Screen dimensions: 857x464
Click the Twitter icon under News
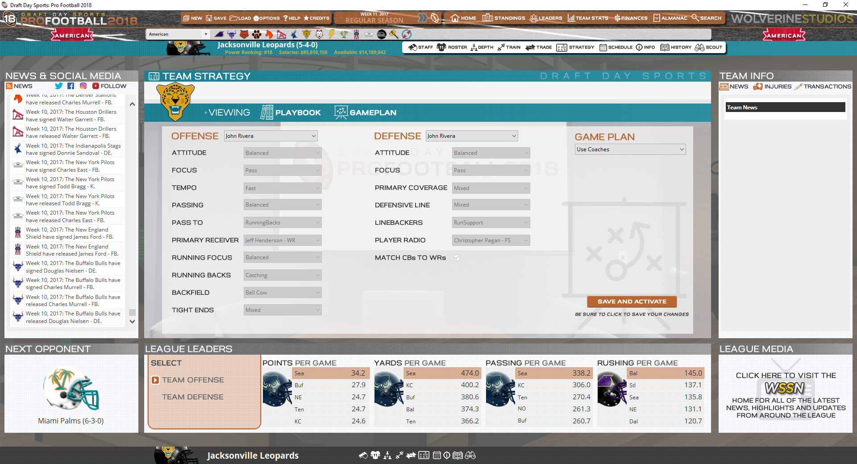pyautogui.click(x=58, y=86)
